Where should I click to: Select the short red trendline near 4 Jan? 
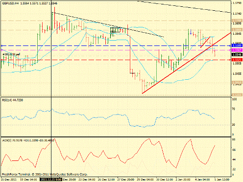(205, 42)
